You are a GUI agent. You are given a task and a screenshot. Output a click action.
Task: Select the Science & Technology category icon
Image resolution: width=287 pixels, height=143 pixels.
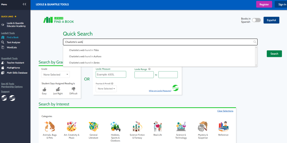point(181,127)
